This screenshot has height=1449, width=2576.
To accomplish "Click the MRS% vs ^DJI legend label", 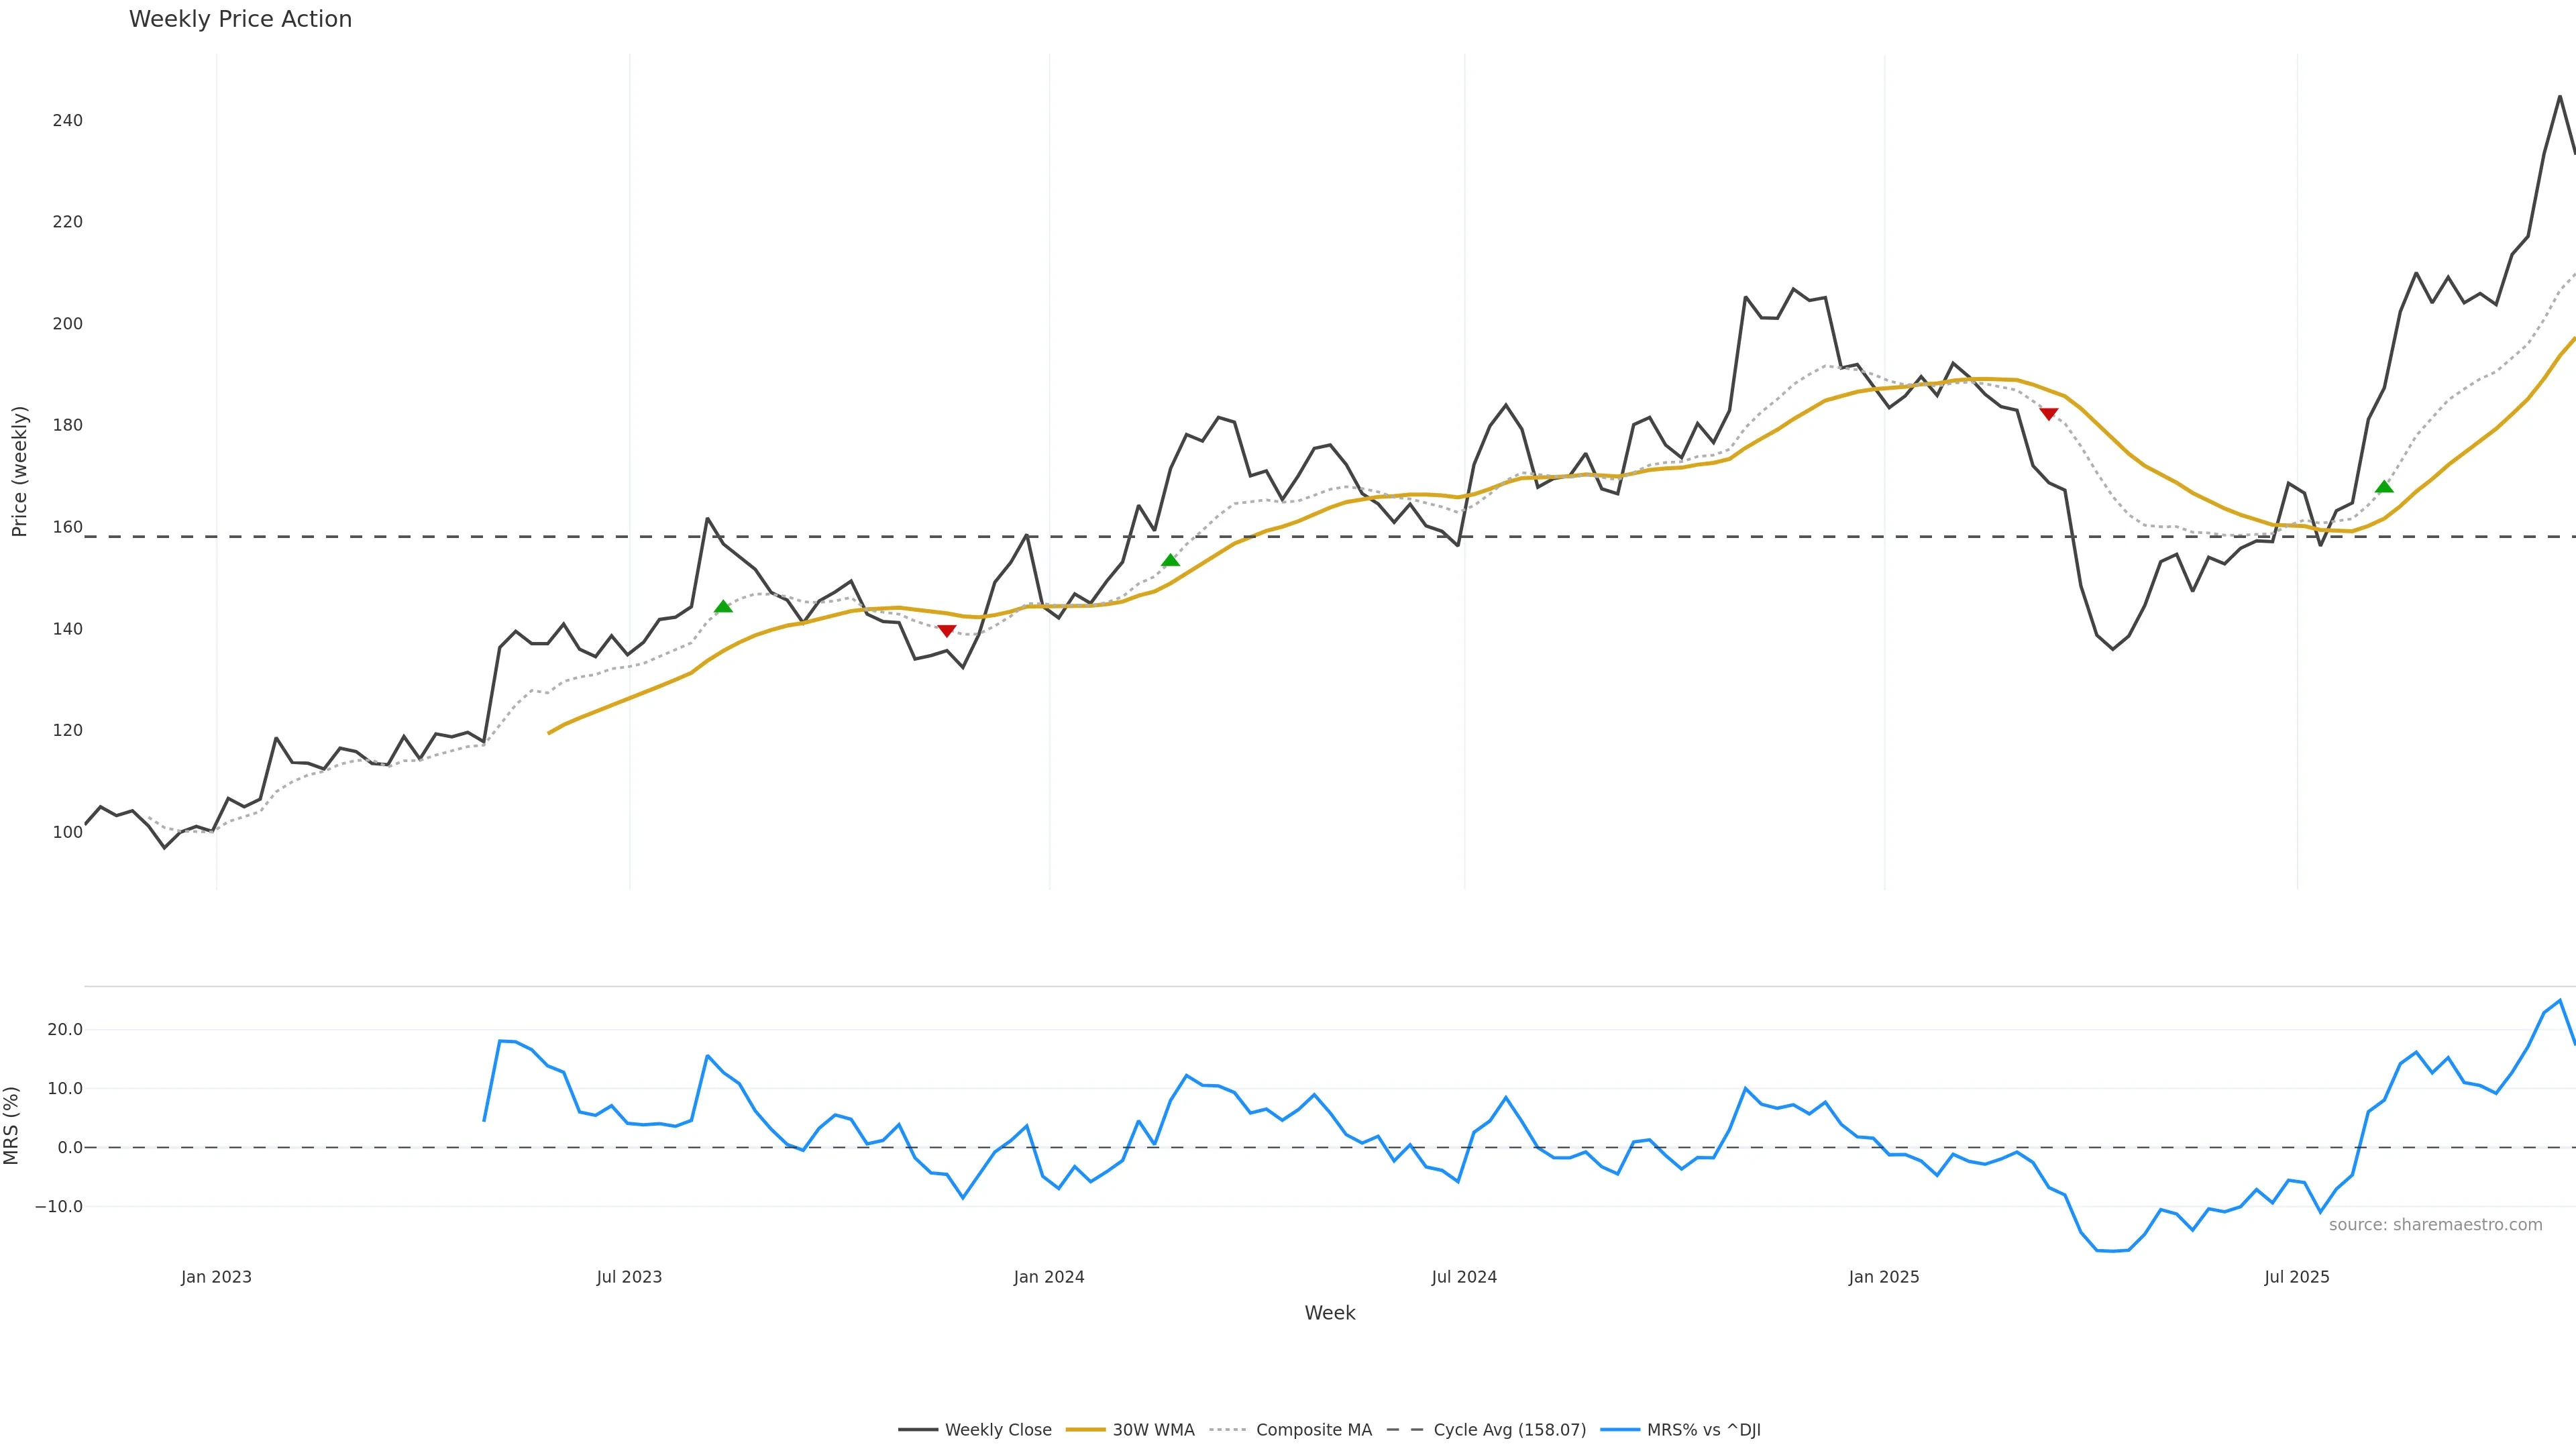I will pyautogui.click(x=1703, y=1430).
